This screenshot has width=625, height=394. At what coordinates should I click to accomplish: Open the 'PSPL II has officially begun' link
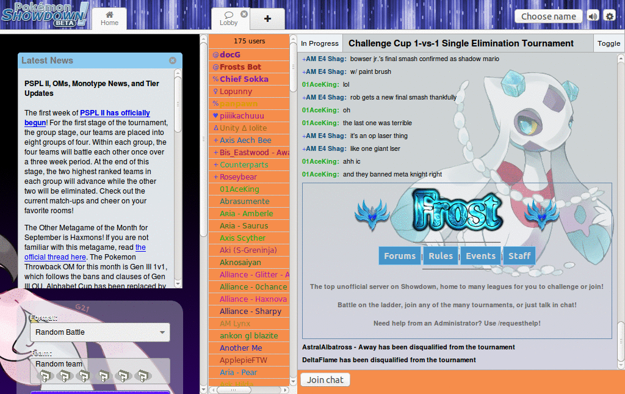pyautogui.click(x=87, y=118)
